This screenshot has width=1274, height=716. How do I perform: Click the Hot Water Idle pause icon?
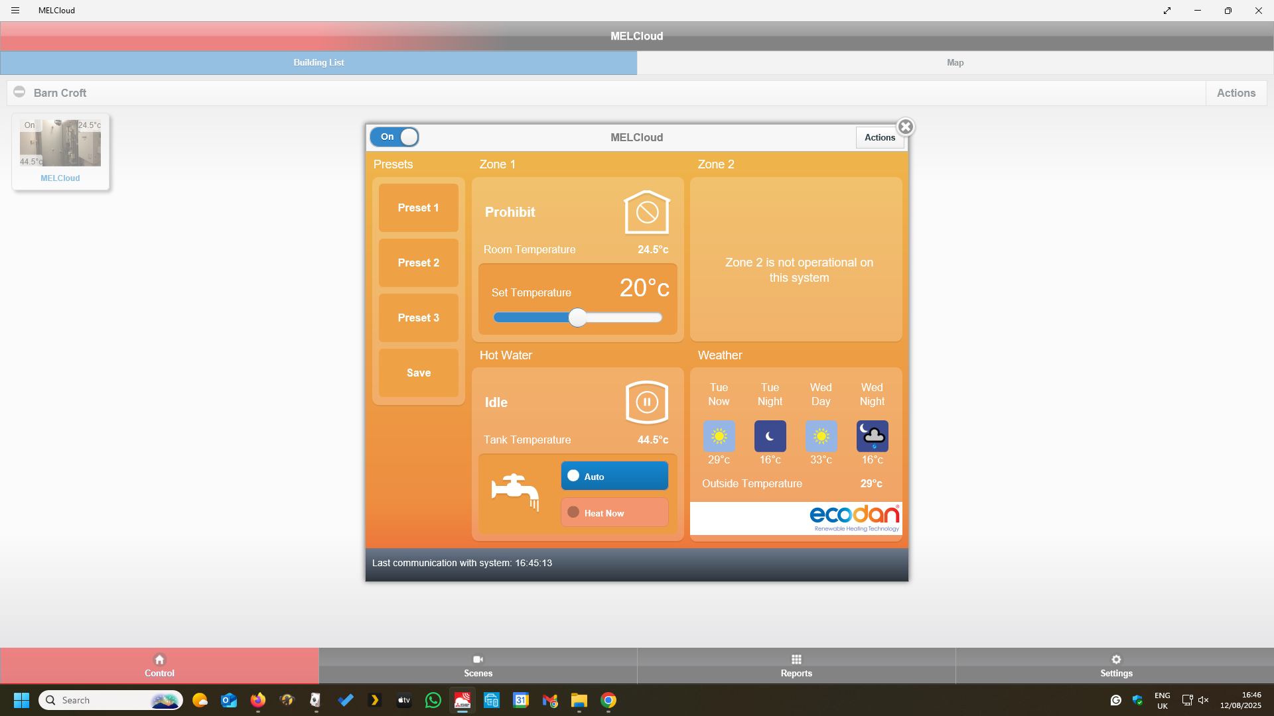tap(647, 402)
